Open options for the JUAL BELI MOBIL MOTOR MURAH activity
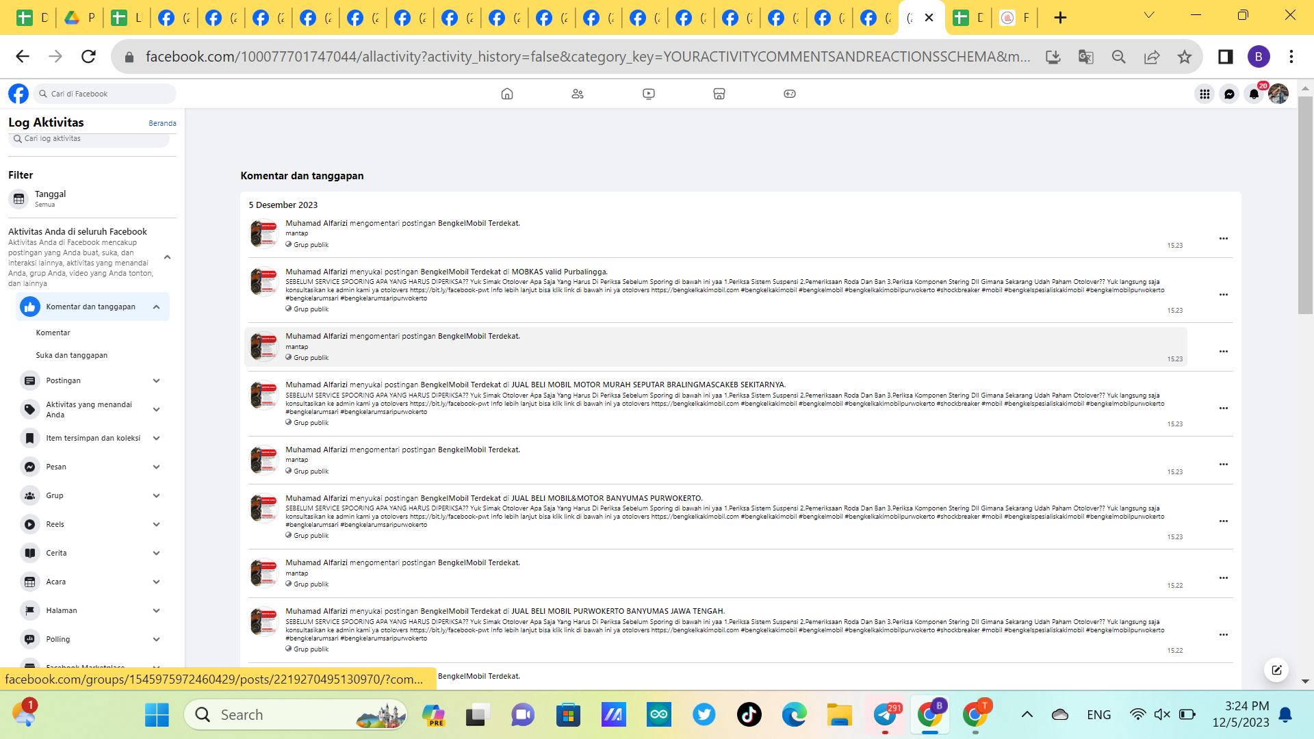Screen dimensions: 1314x739 pos(1224,409)
